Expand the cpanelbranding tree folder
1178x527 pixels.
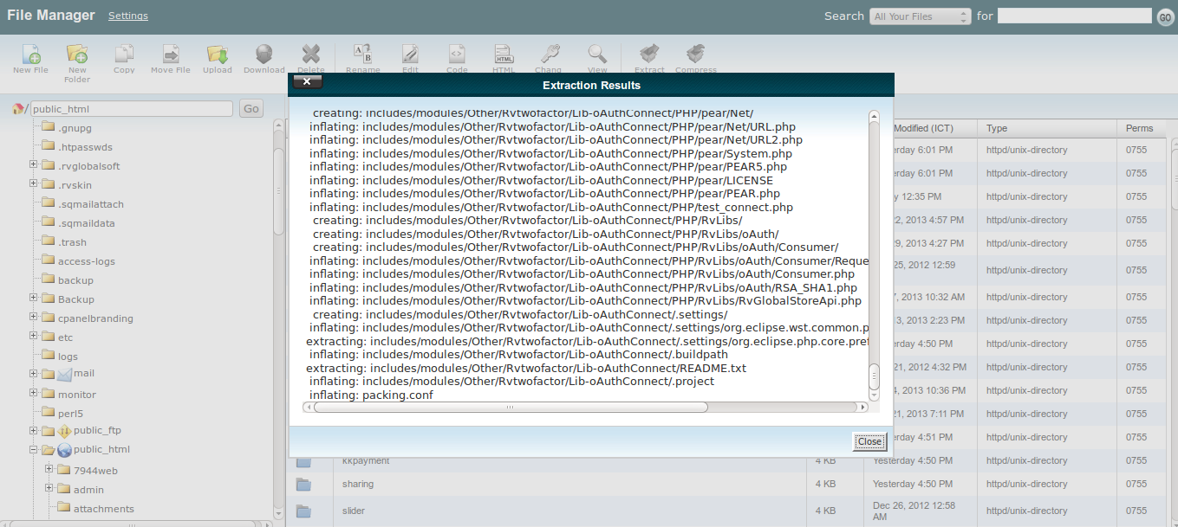tap(33, 317)
